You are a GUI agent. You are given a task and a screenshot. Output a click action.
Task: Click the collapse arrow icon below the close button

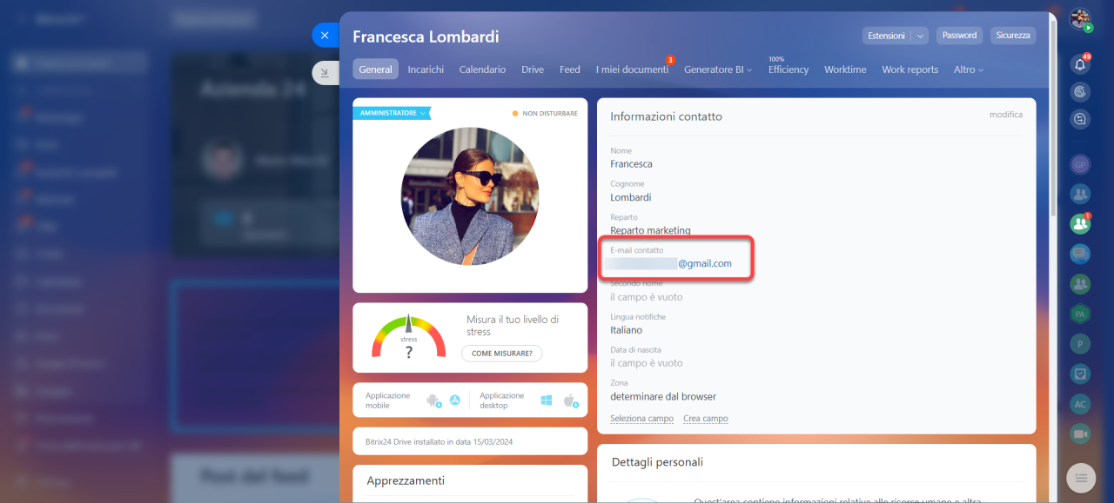click(325, 74)
